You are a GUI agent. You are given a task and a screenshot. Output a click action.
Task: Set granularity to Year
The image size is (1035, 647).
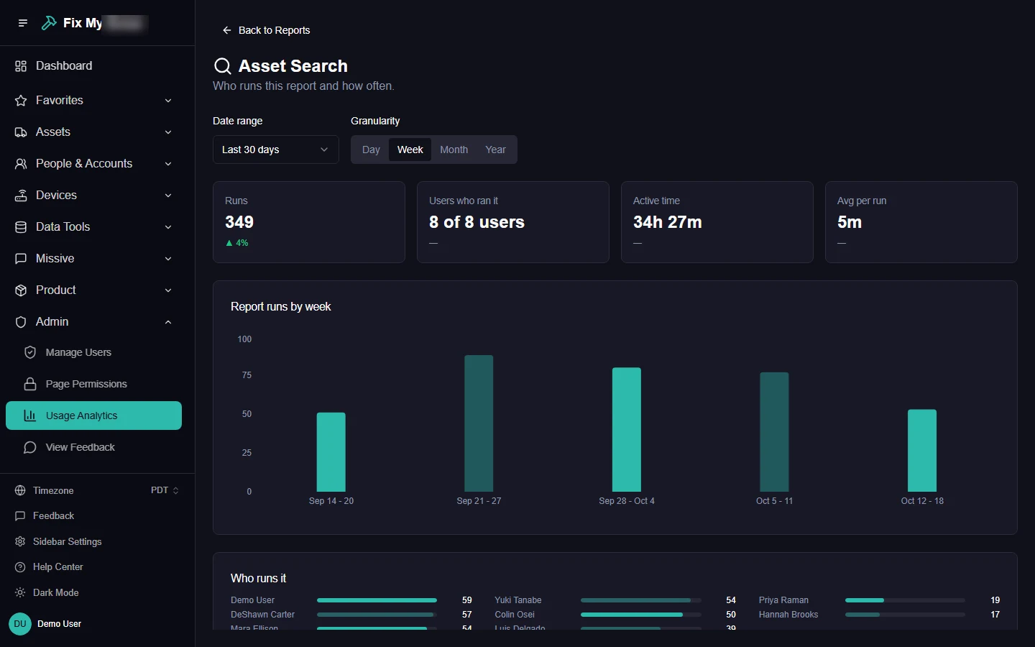(x=495, y=150)
